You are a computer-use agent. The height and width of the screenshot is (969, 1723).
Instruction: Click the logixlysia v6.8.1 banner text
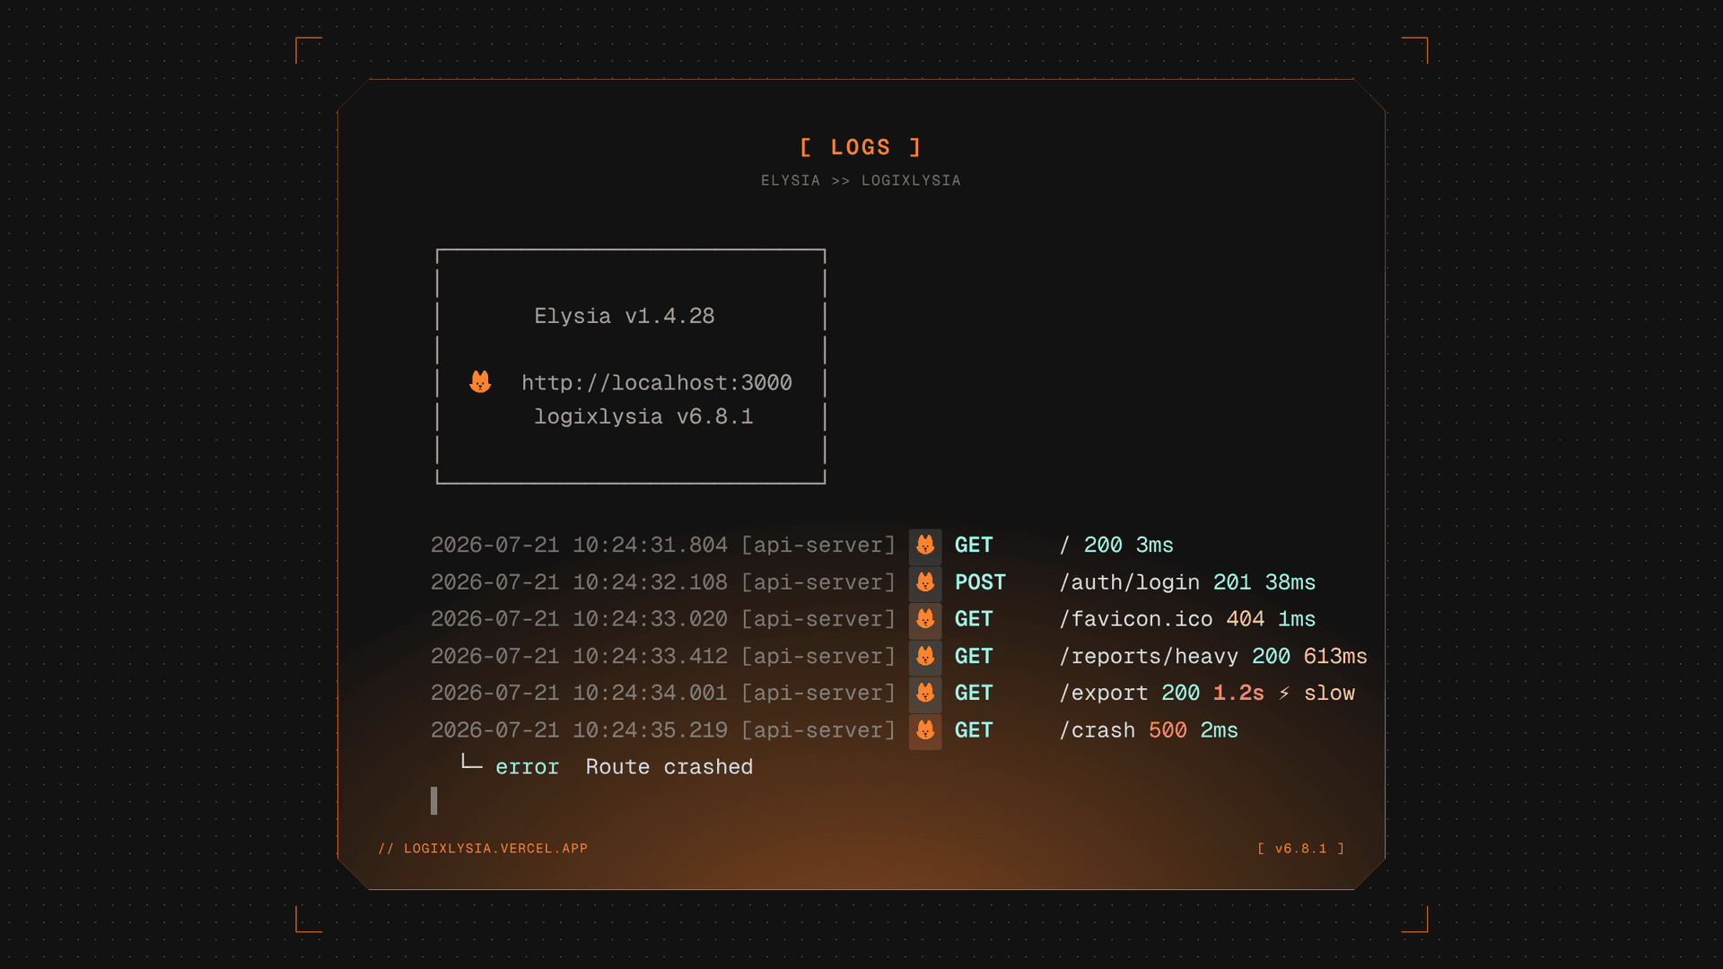point(643,417)
